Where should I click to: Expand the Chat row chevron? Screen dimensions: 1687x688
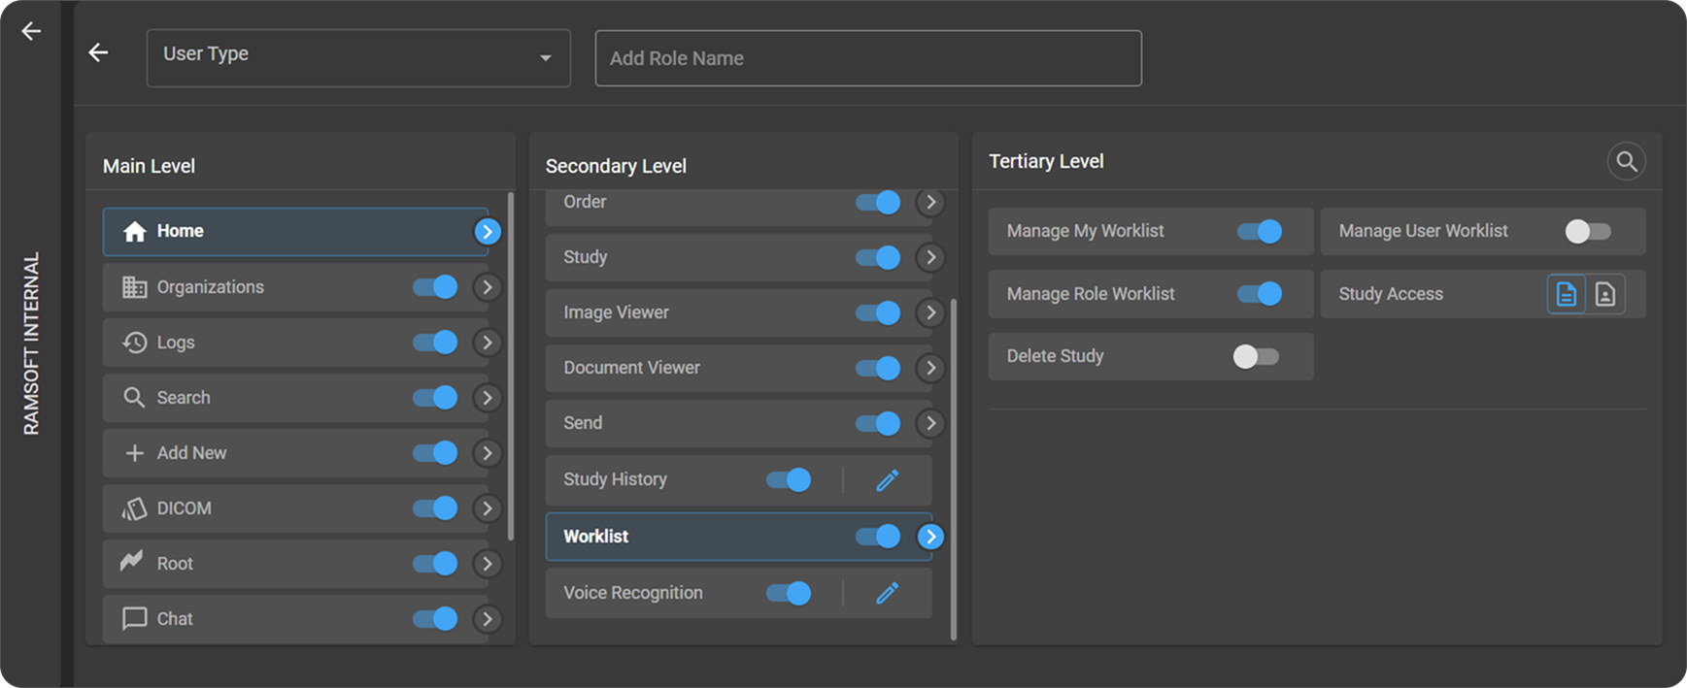(x=488, y=619)
